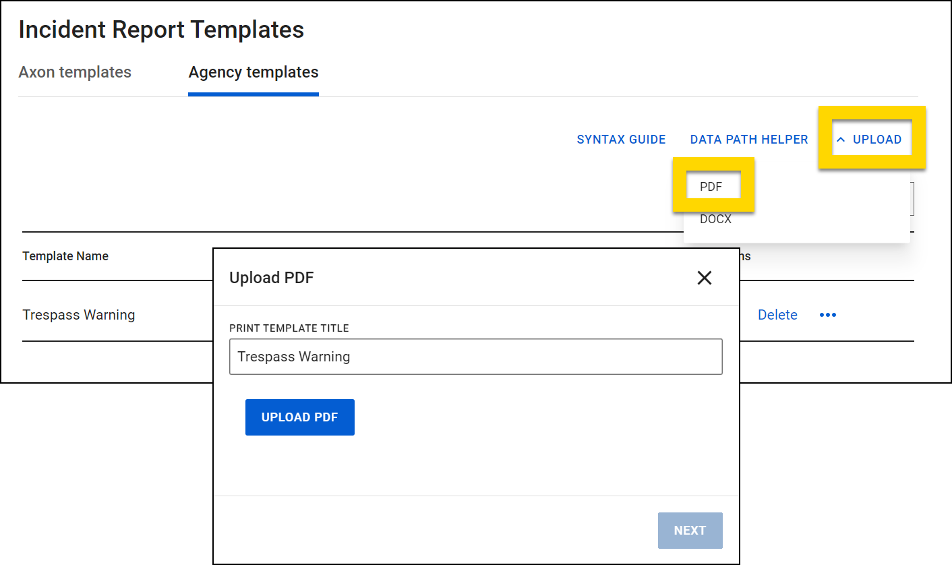This screenshot has height=565, width=952.
Task: Open the Data Path Helper
Action: [748, 139]
